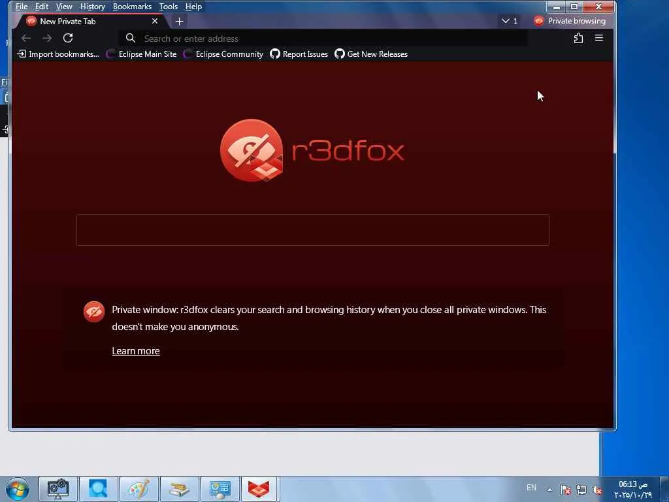Switch to r3dfox taskbar button

[x=260, y=489]
